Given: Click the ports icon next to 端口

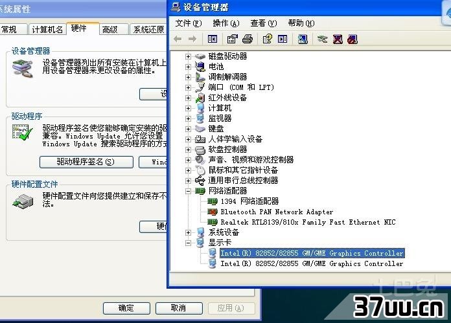Looking at the screenshot, I should tap(200, 87).
